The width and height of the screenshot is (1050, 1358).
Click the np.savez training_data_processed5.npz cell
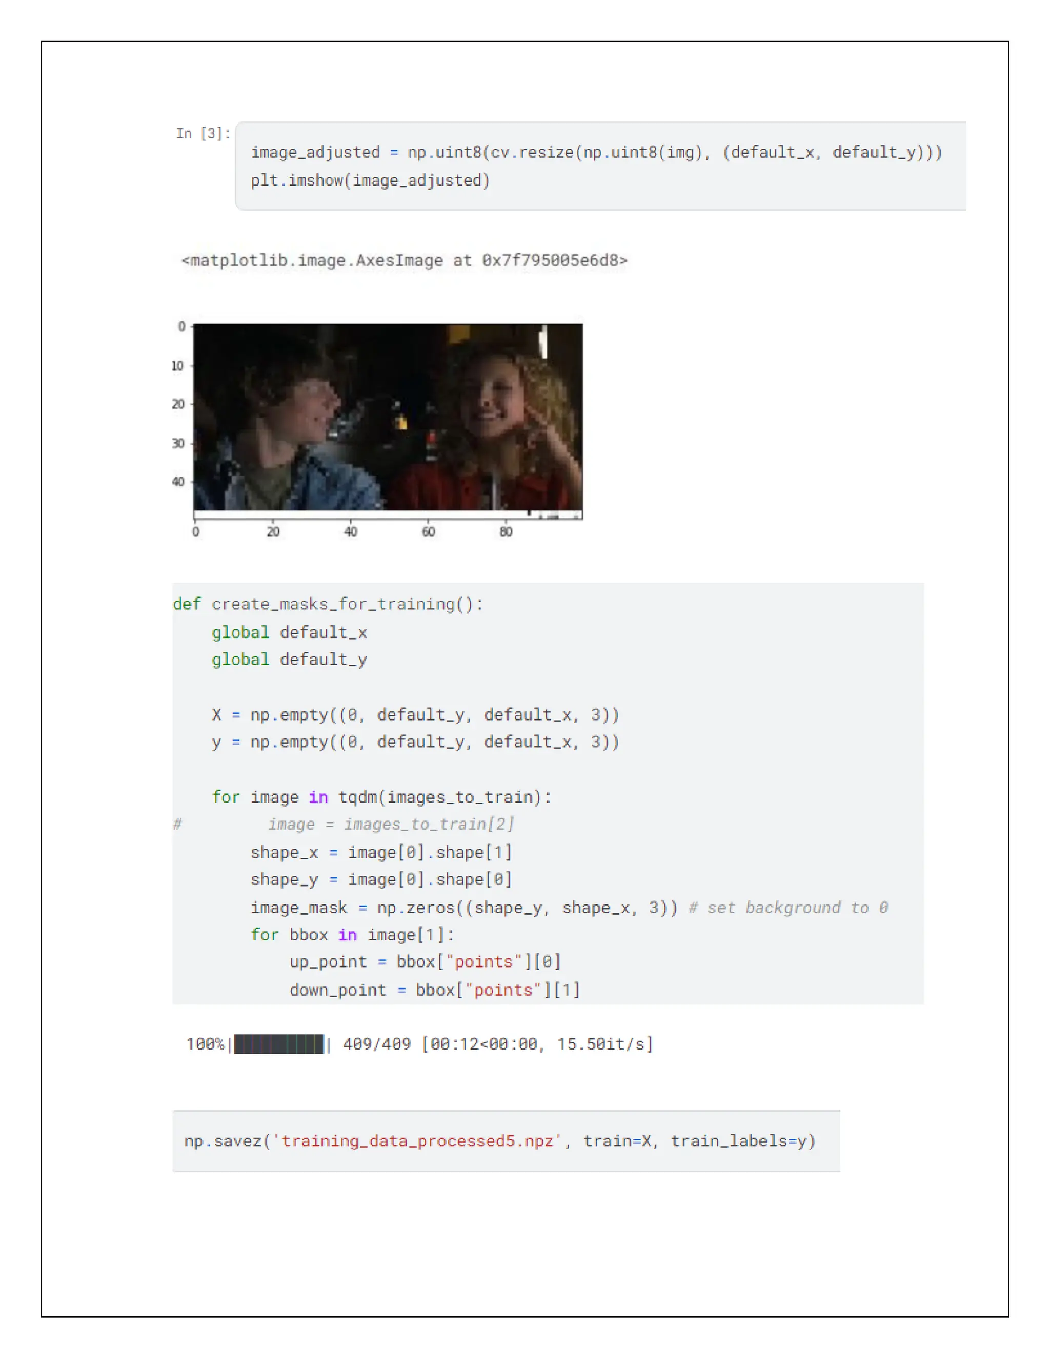pos(499,1142)
